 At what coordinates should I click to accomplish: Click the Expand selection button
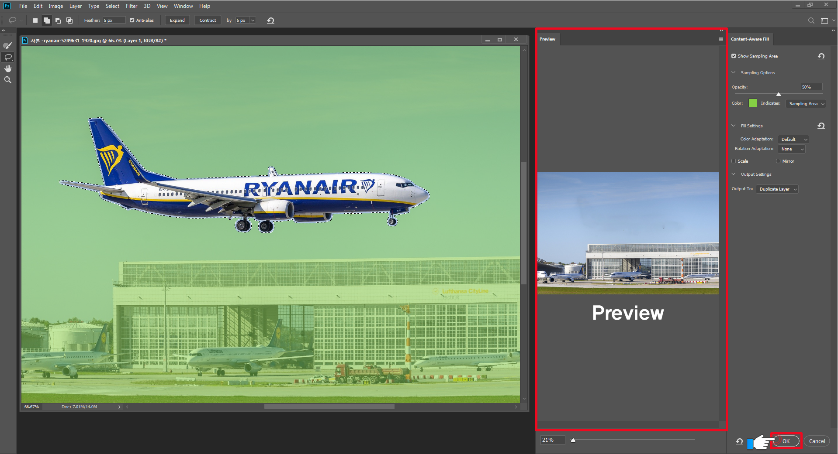tap(177, 20)
